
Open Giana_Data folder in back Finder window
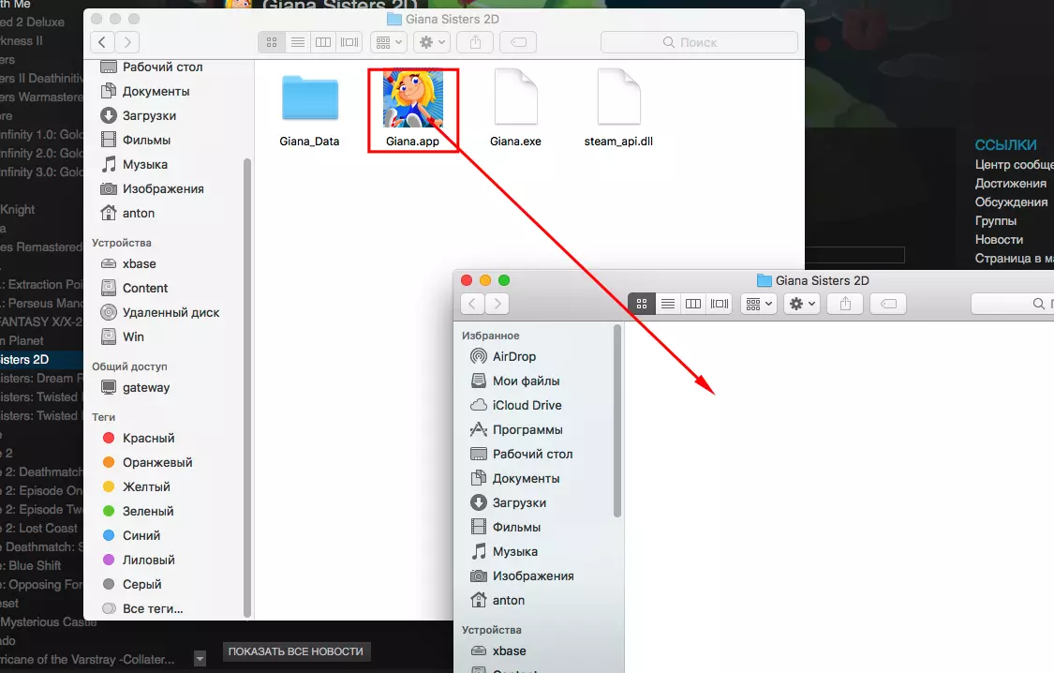(310, 99)
